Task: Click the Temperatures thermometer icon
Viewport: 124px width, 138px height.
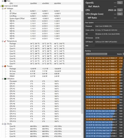Action: pos(5,41)
